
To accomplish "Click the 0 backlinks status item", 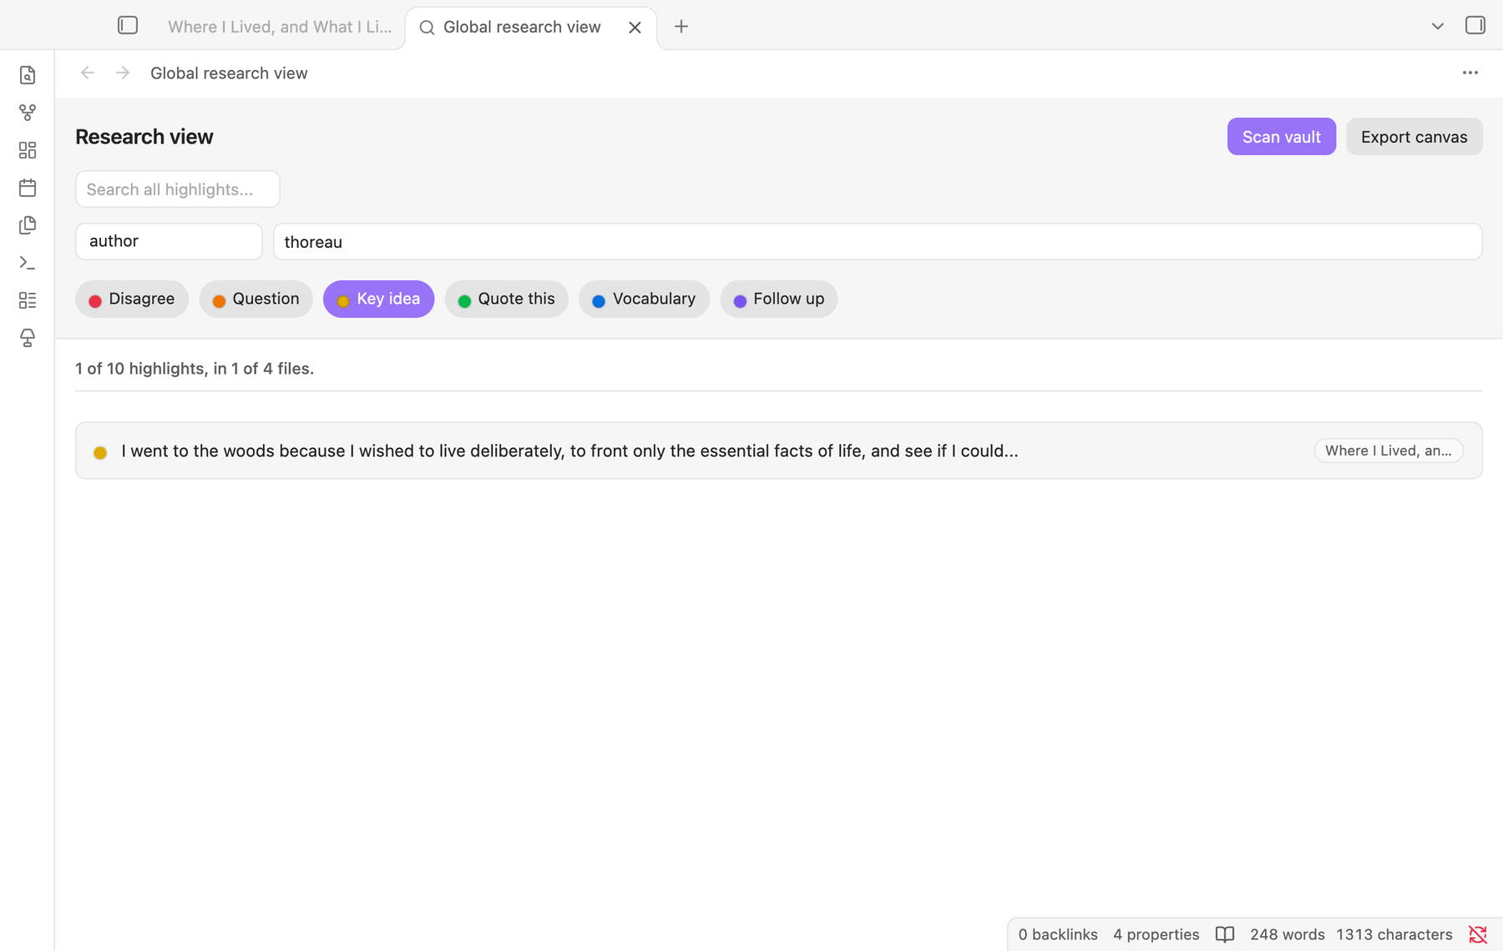I will (x=1058, y=934).
